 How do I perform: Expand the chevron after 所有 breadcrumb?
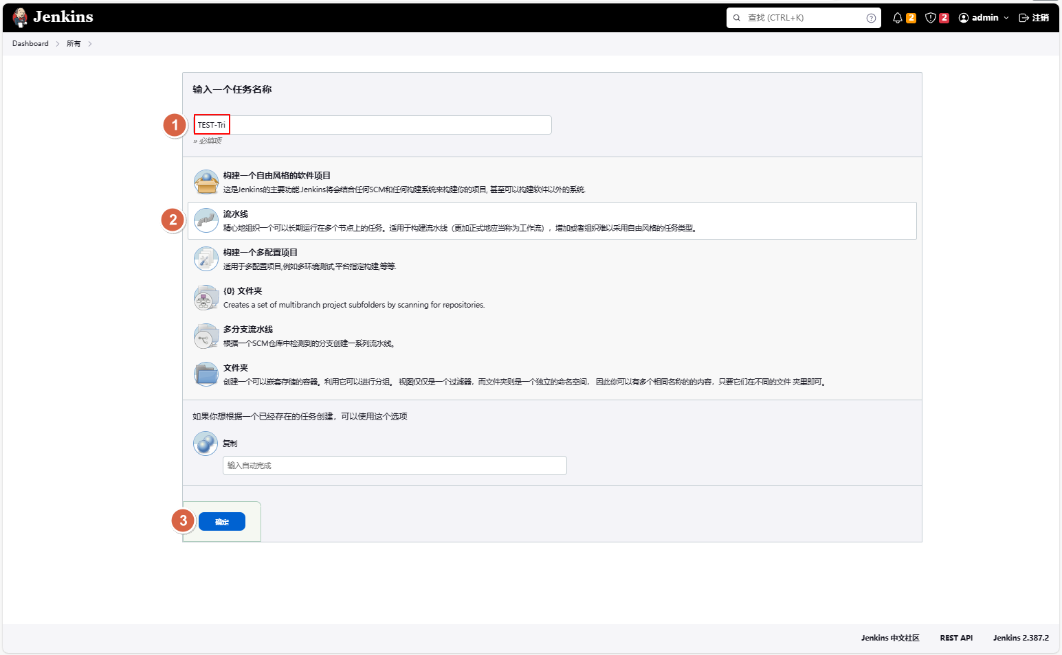(x=90, y=44)
